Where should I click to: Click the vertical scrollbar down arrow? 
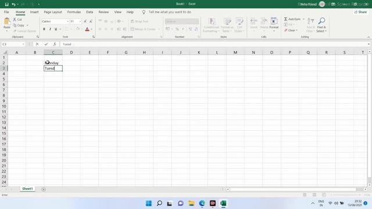(370, 185)
